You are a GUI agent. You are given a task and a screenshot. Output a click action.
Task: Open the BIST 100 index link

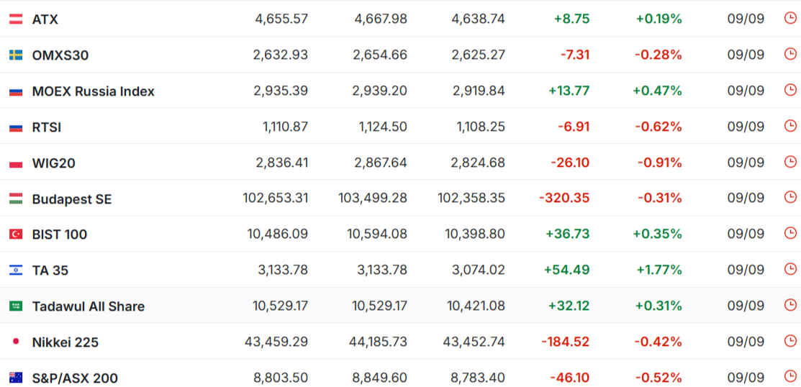point(59,235)
